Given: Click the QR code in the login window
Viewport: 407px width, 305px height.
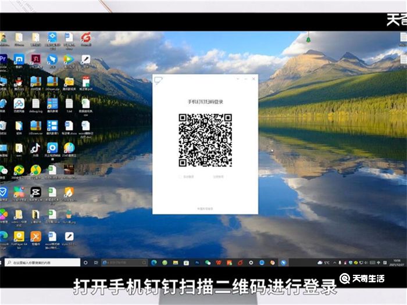Looking at the screenshot, I should pos(205,140).
